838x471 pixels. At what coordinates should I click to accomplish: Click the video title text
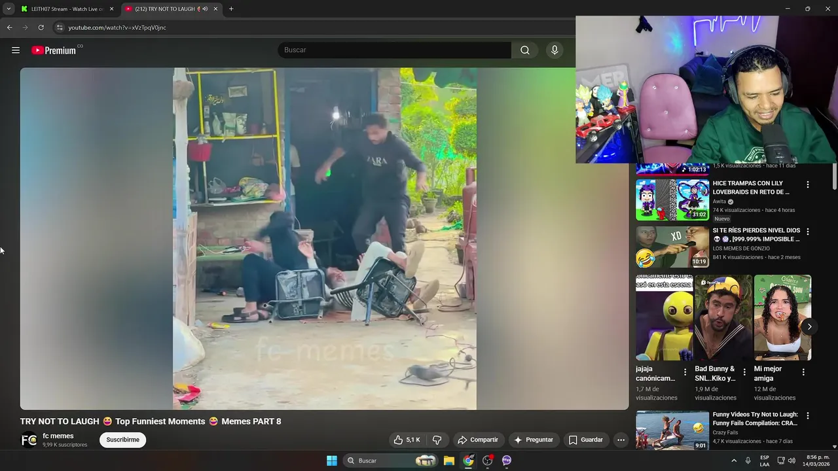tap(151, 421)
